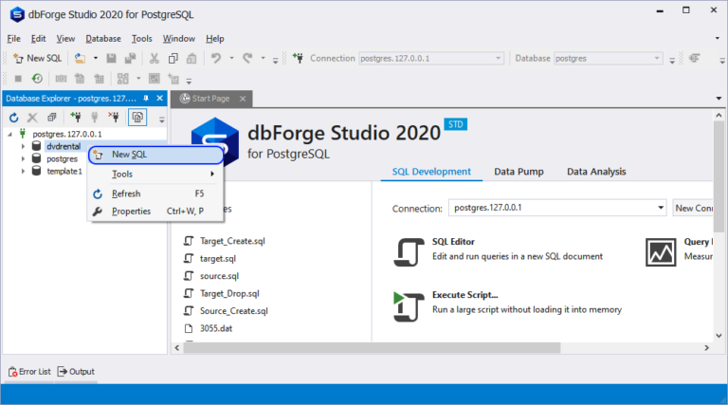Image resolution: width=728 pixels, height=405 pixels.
Task: Expand the postgres database tree node
Action: click(23, 159)
